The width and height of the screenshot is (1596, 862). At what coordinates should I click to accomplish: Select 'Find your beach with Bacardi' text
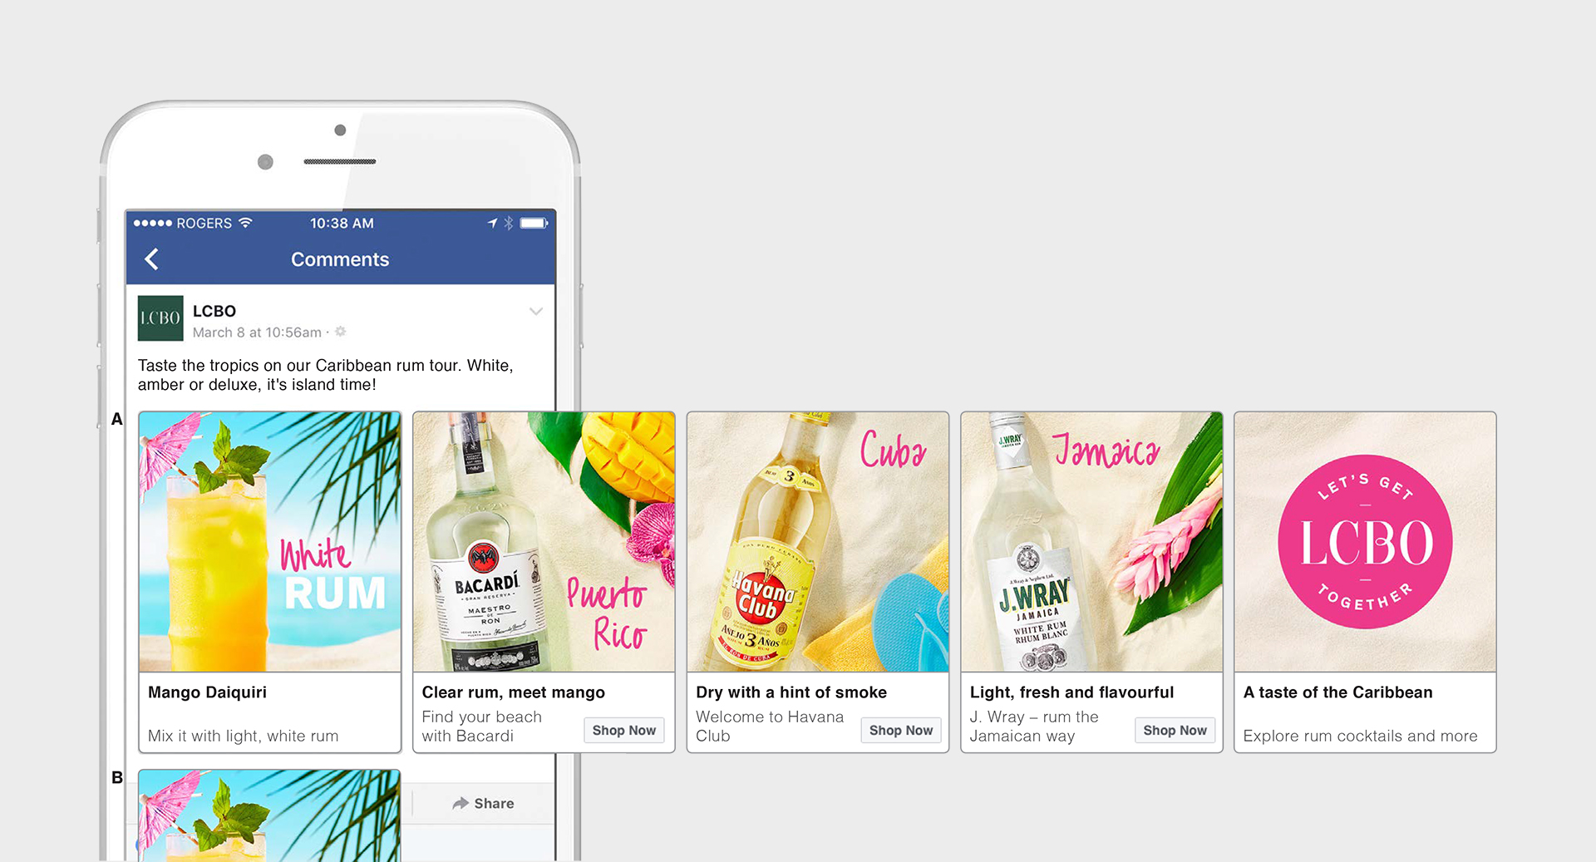(x=481, y=726)
